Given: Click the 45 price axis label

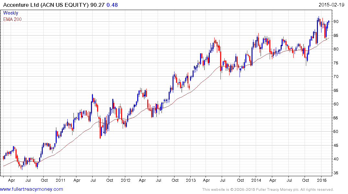Looking at the screenshot, I should pyautogui.click(x=336, y=145).
